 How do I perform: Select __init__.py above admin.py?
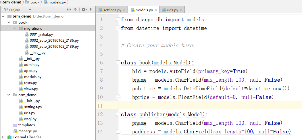coord(32,59)
